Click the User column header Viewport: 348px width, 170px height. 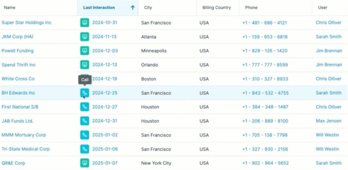[323, 8]
